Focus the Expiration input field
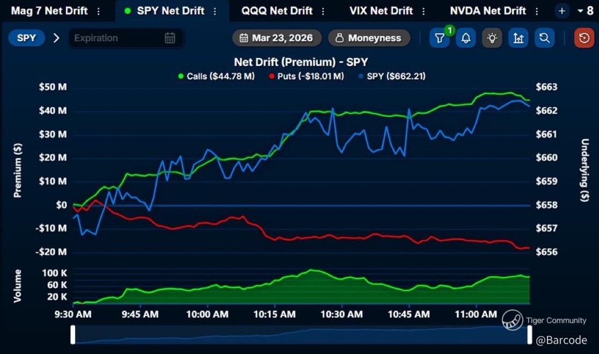Viewport: 599px width, 354px height. pos(126,38)
